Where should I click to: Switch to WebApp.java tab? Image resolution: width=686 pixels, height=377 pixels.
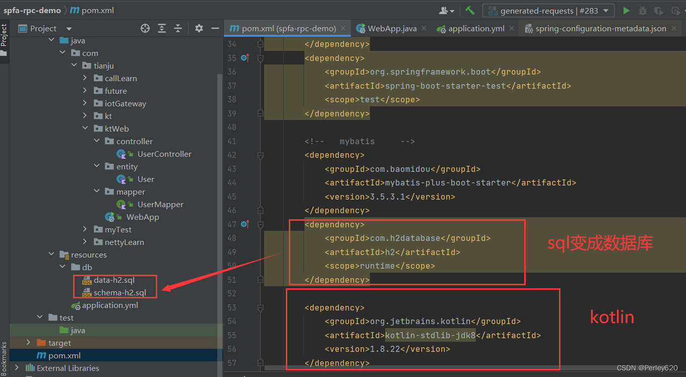pos(392,28)
